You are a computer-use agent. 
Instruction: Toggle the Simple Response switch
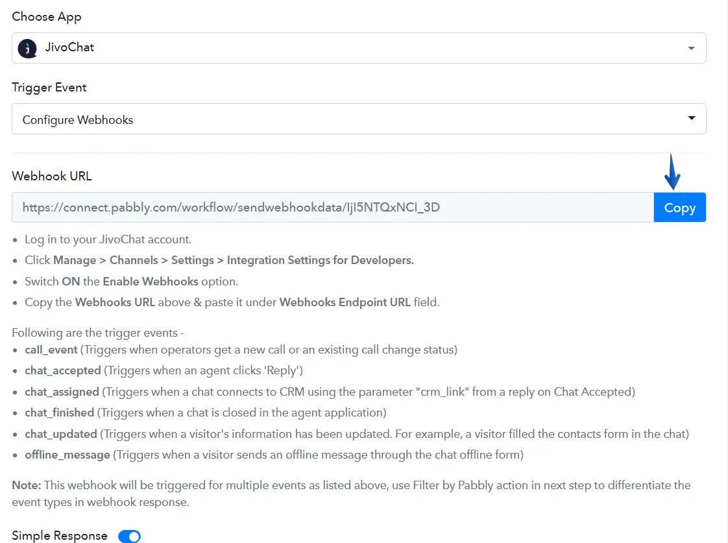[x=129, y=536]
